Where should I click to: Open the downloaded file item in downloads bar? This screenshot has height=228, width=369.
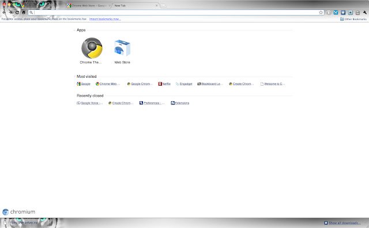click(21, 223)
